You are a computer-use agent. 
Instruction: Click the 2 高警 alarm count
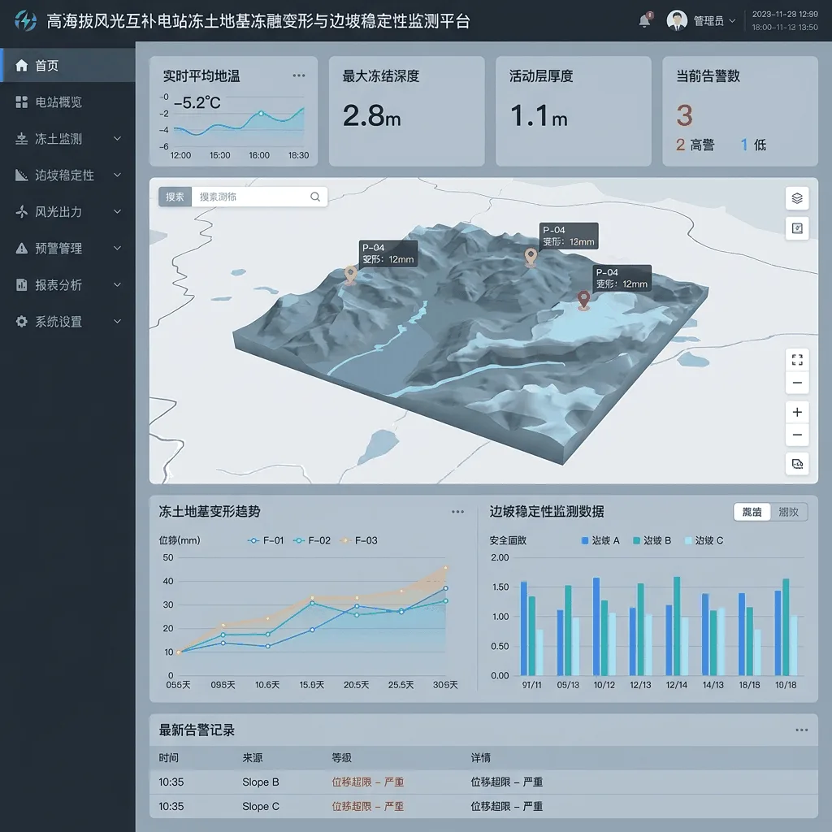tap(695, 145)
